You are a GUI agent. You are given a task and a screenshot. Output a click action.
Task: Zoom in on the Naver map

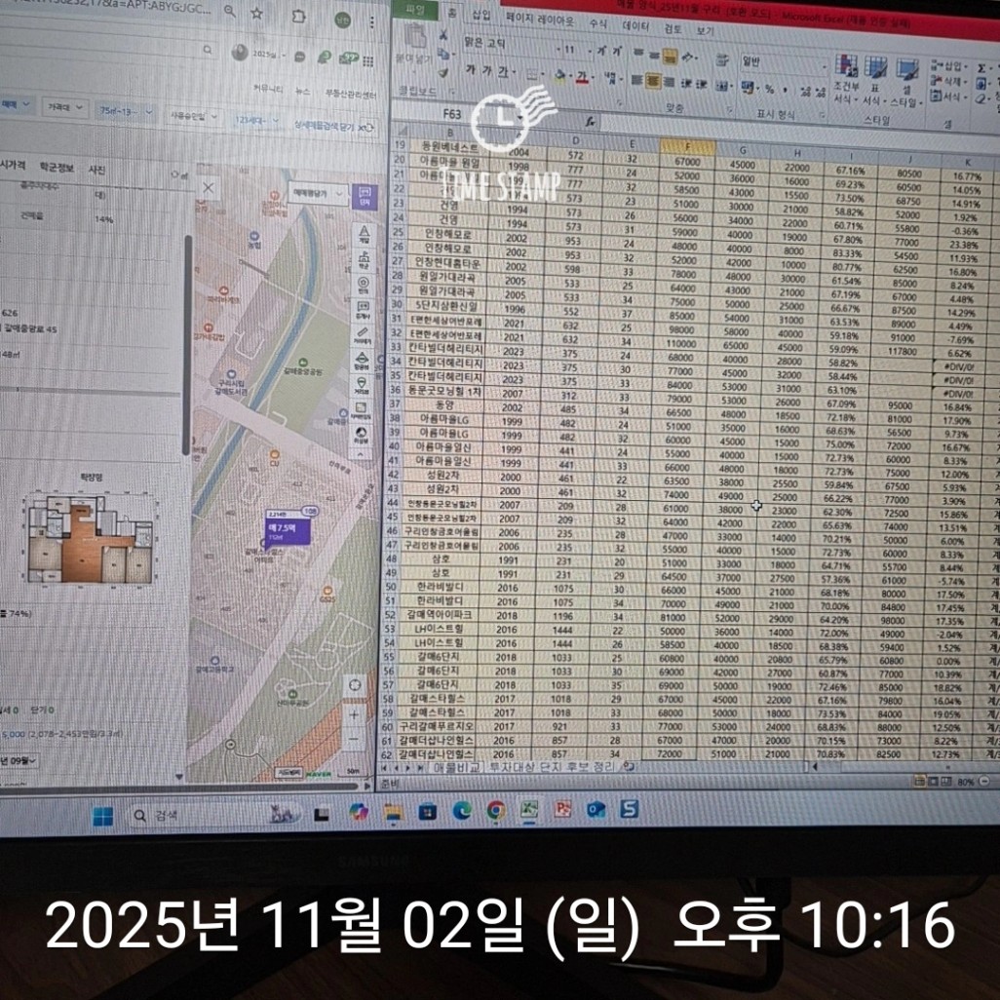click(x=354, y=715)
